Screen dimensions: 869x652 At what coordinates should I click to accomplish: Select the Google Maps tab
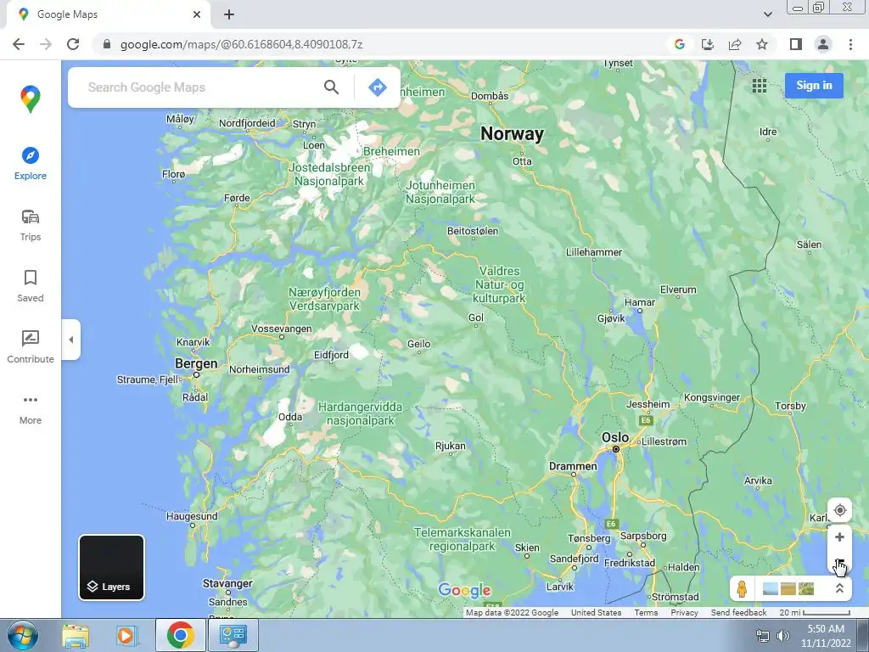coord(108,15)
